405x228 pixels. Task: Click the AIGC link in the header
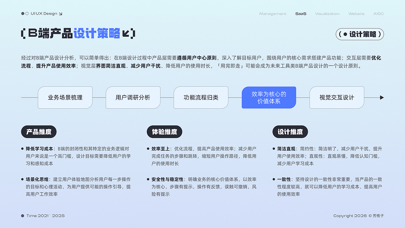[x=378, y=14]
